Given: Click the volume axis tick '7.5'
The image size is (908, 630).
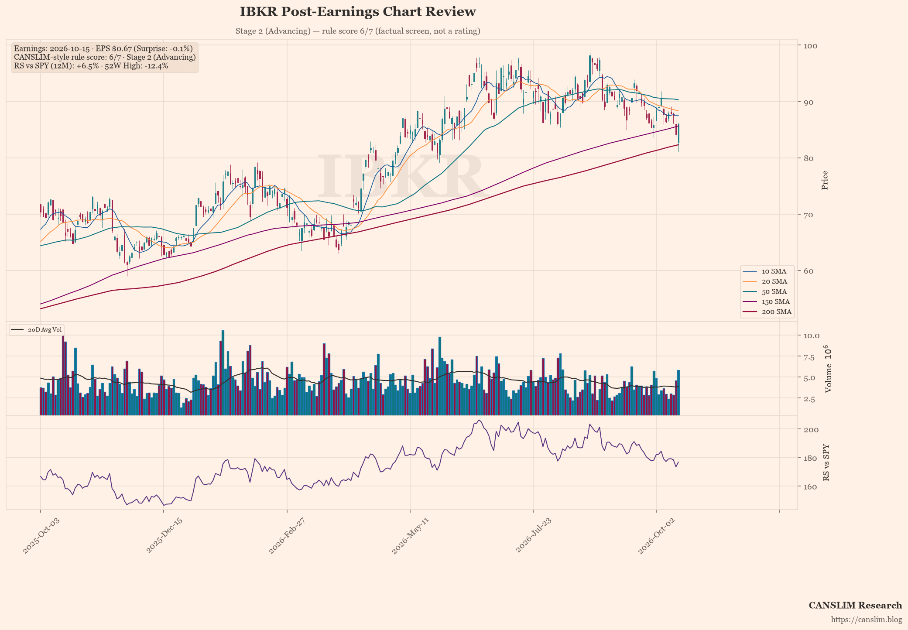Looking at the screenshot, I should coord(809,357).
